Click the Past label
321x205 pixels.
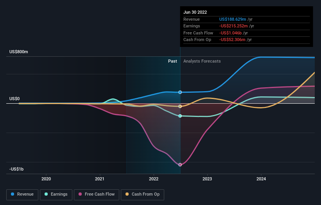[x=172, y=61]
